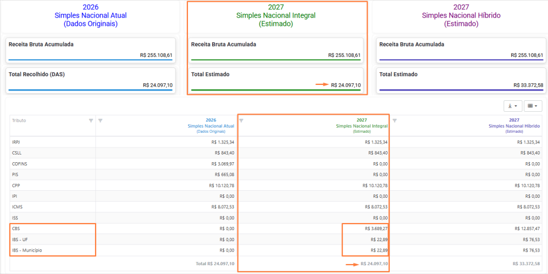The image size is (548, 274).
Task: Click the footer total in the Integral column
Action: pyautogui.click(x=374, y=264)
